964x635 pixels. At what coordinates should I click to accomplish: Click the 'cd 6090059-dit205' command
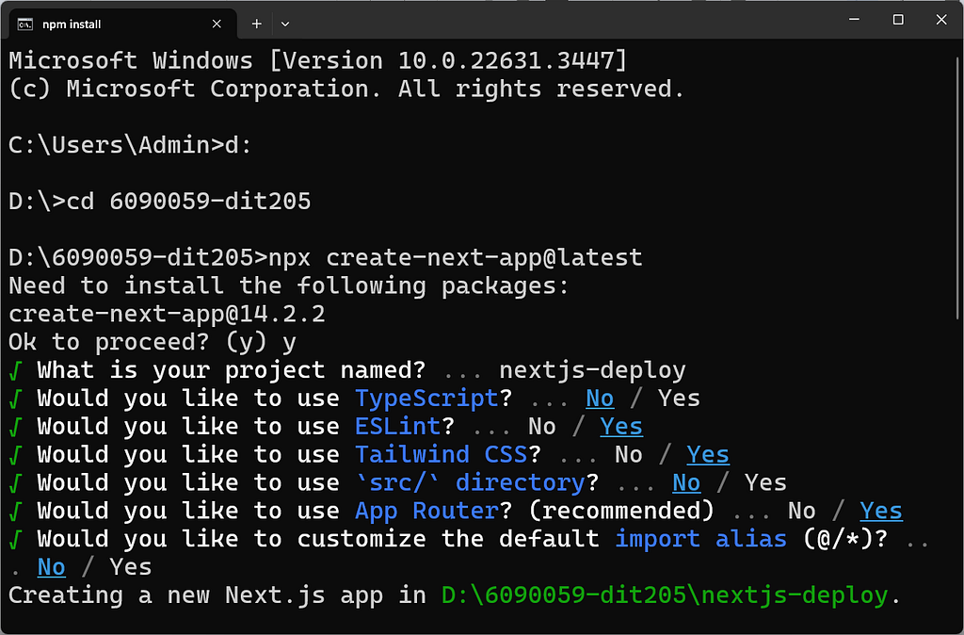point(188,202)
